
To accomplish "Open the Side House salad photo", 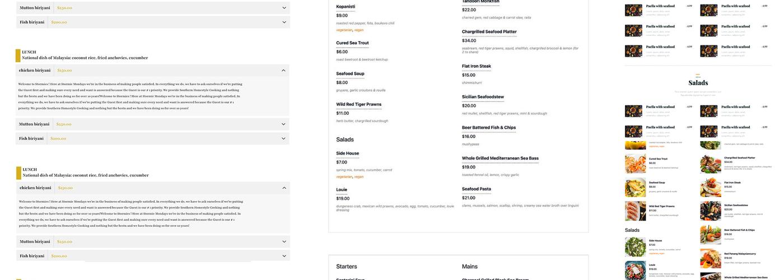I will 635,246.
